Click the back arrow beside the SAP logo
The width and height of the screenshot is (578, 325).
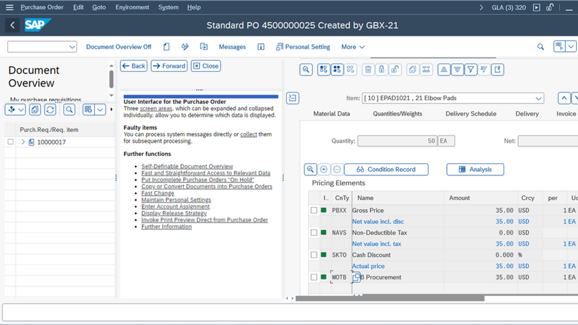(12, 25)
